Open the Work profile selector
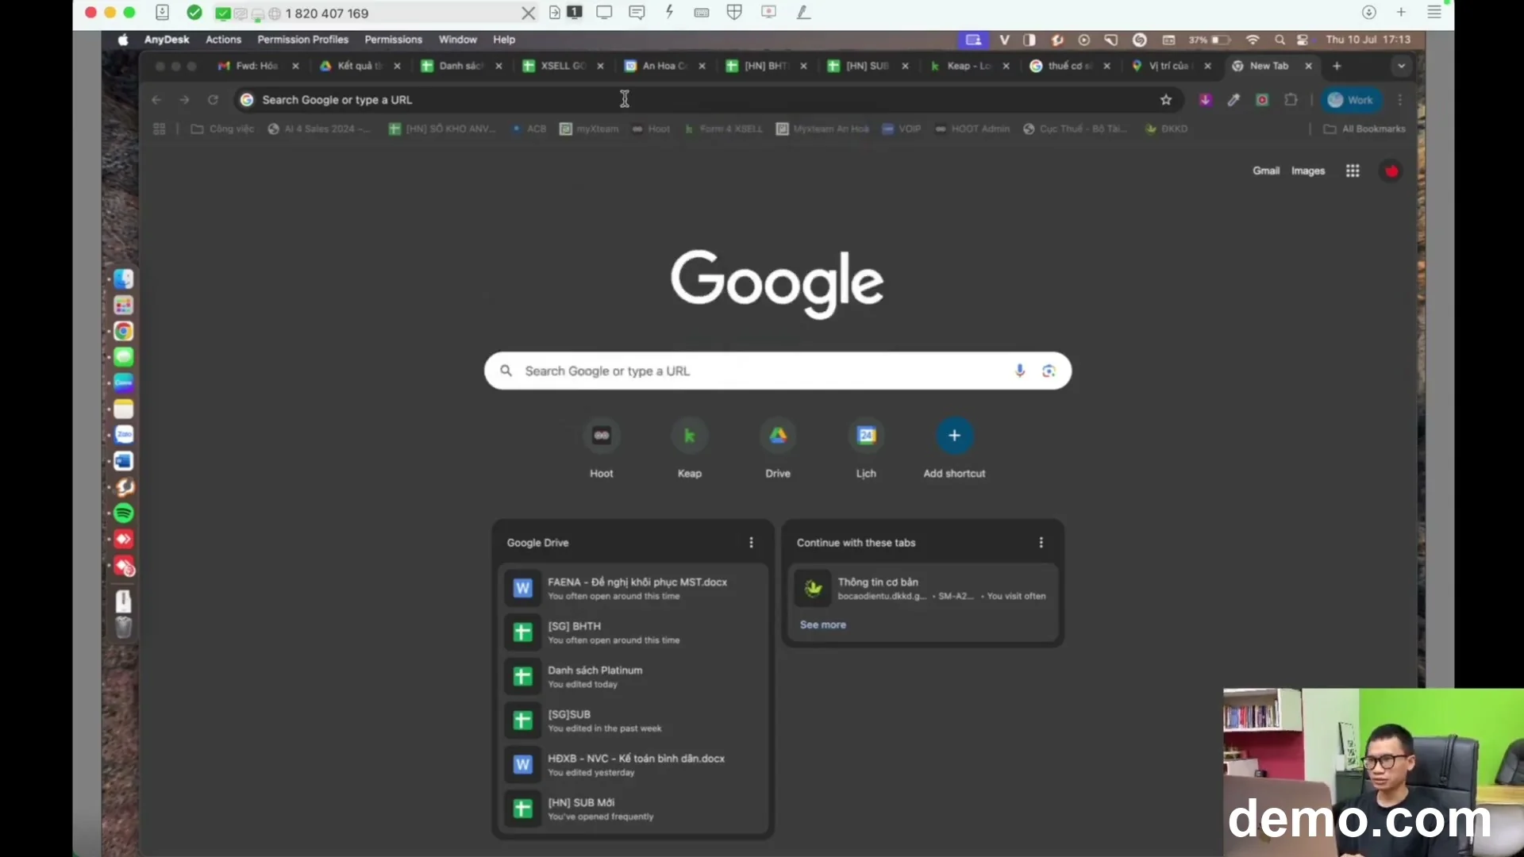 (1351, 100)
